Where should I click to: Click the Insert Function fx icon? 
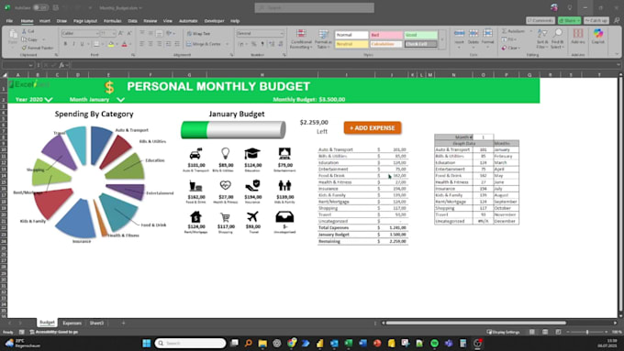pos(61,65)
